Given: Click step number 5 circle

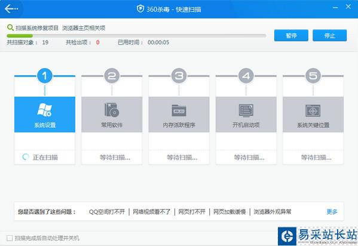Looking at the screenshot, I should click(x=313, y=76).
